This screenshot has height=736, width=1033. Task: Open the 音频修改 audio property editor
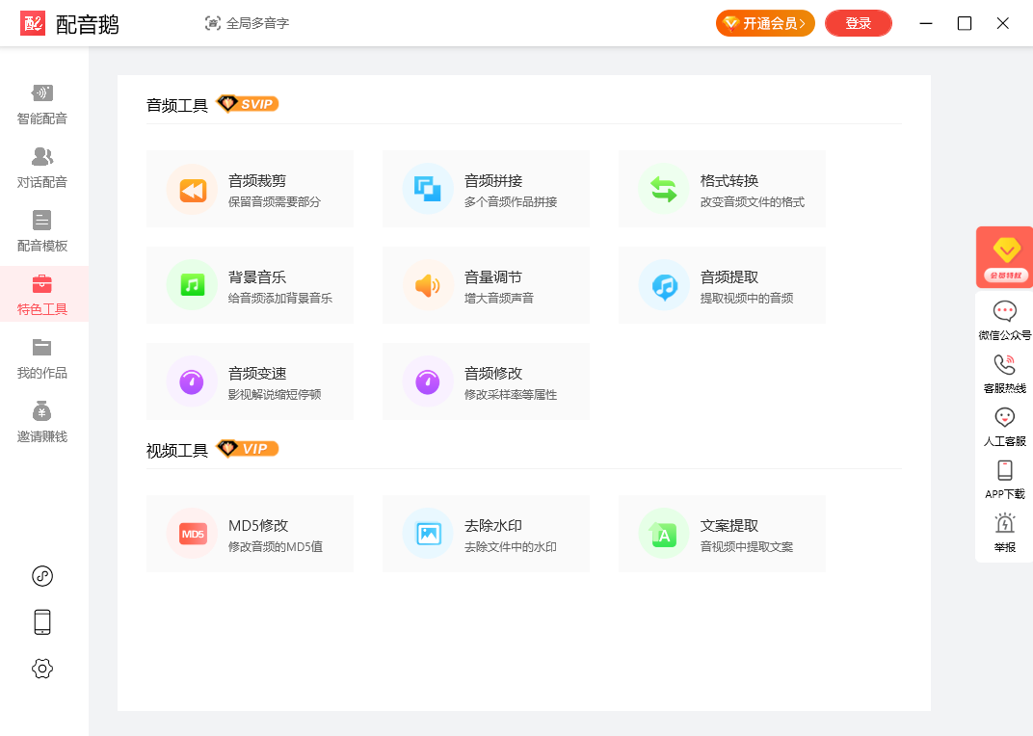tap(486, 381)
